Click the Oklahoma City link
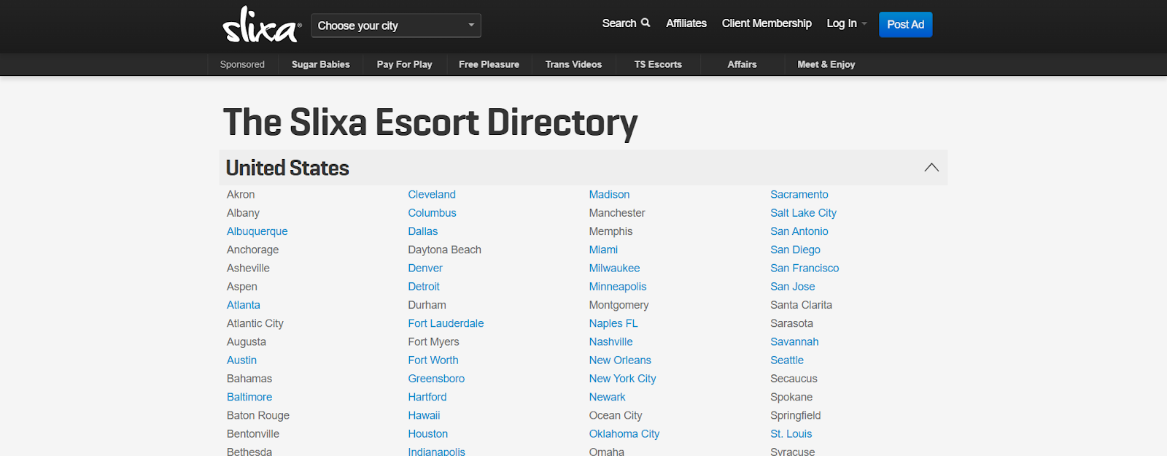Image resolution: width=1167 pixels, height=456 pixels. pyautogui.click(x=624, y=434)
